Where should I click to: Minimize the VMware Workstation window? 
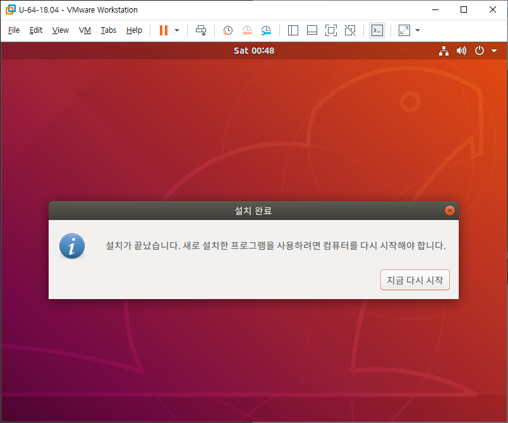(435, 9)
